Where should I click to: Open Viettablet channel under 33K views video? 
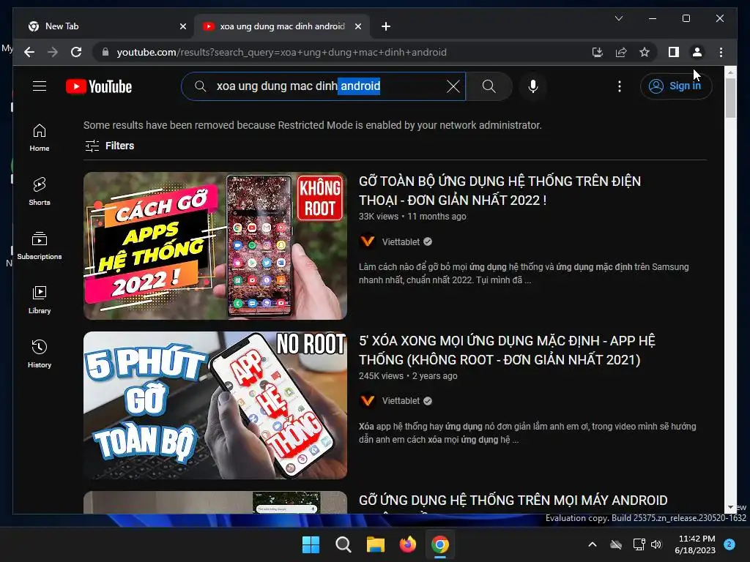[401, 241]
